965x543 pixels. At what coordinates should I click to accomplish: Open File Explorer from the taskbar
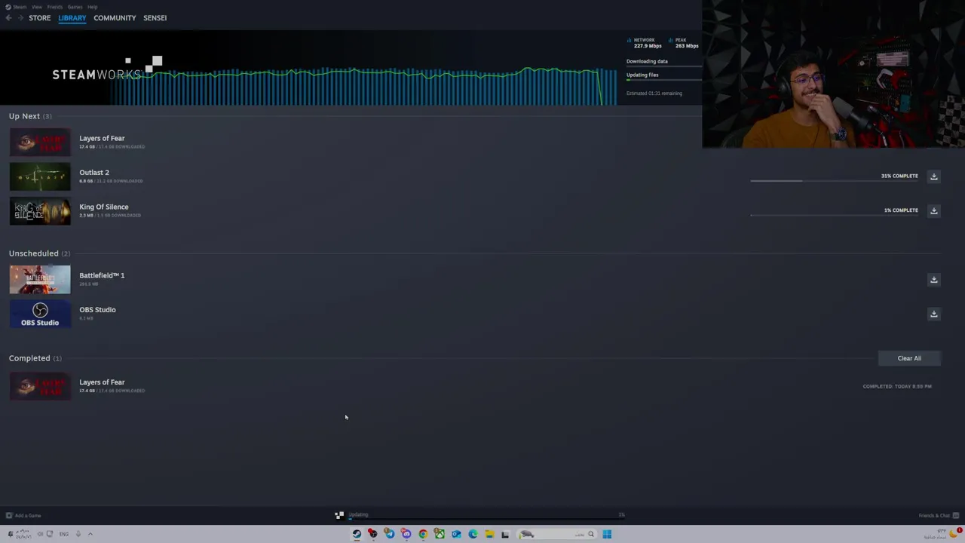click(x=489, y=534)
